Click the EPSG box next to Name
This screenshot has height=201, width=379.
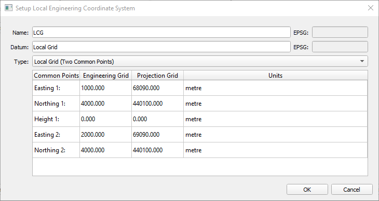point(340,32)
